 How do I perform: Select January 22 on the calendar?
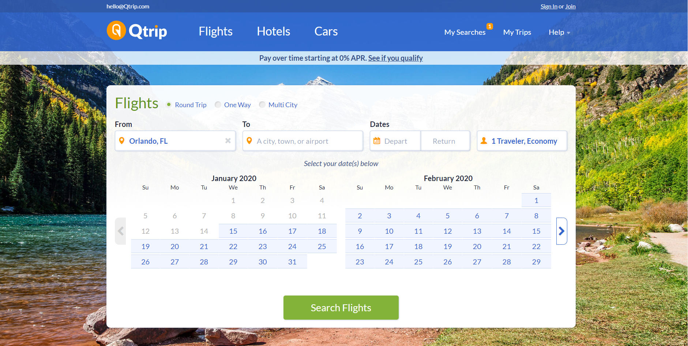point(233,247)
